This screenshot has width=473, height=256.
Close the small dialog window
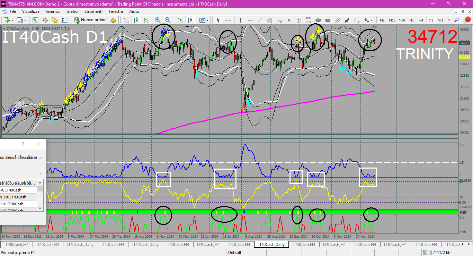click(x=38, y=144)
